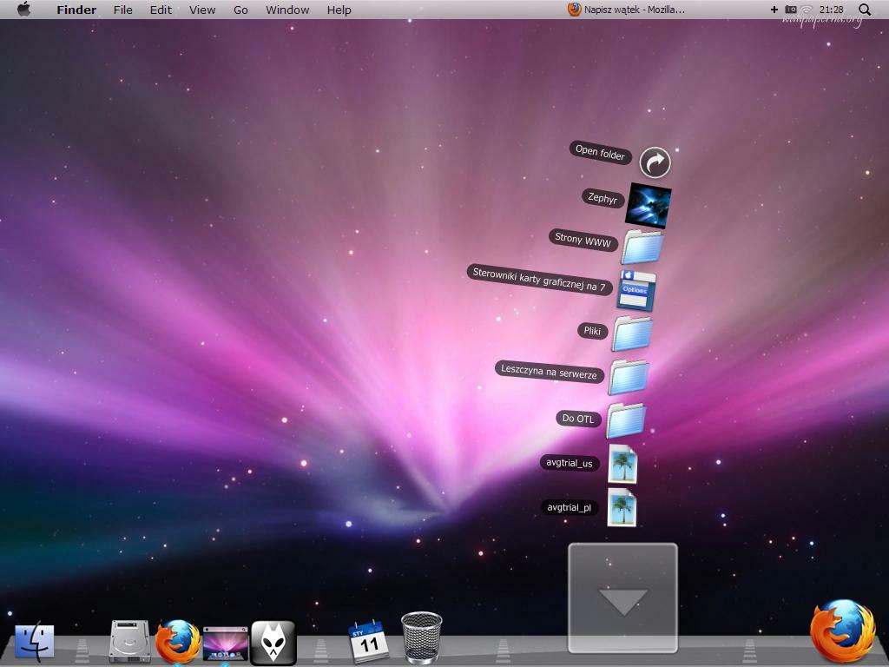Click the Wi-Fi status icon in the menu bar
Viewport: 889px width, 667px height.
(807, 10)
